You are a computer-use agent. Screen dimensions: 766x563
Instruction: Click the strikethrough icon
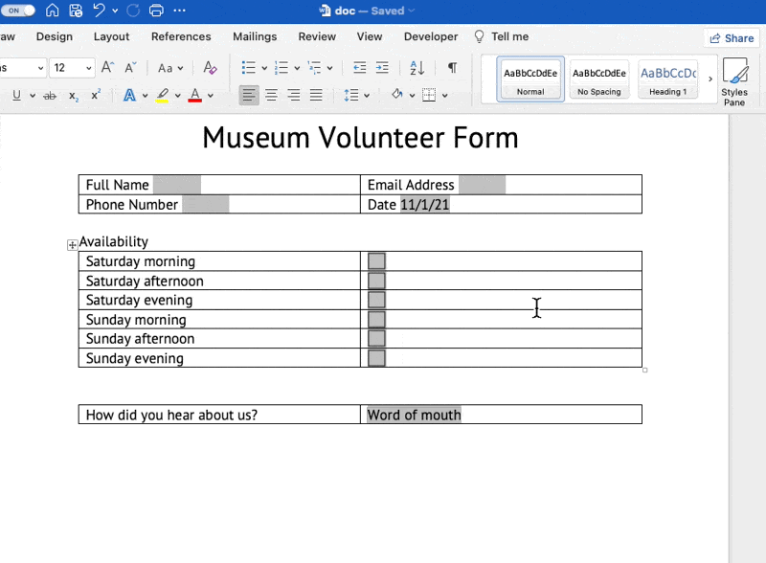(50, 96)
